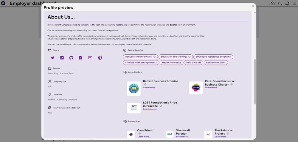Select the Bonuses and incentives tag
This screenshot has height=142, width=298.
coord(140,57)
